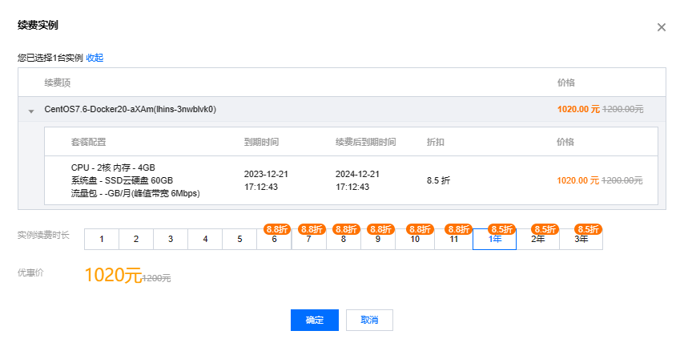
Task: Click the 收起 link to collapse selection
Action: (x=95, y=58)
